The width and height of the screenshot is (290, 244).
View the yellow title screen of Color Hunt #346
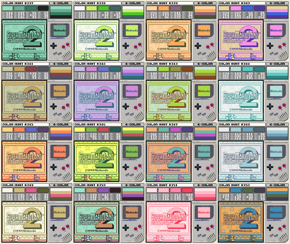[x=96, y=161]
